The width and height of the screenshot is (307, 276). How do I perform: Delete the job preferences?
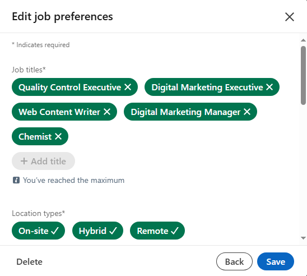pos(29,262)
